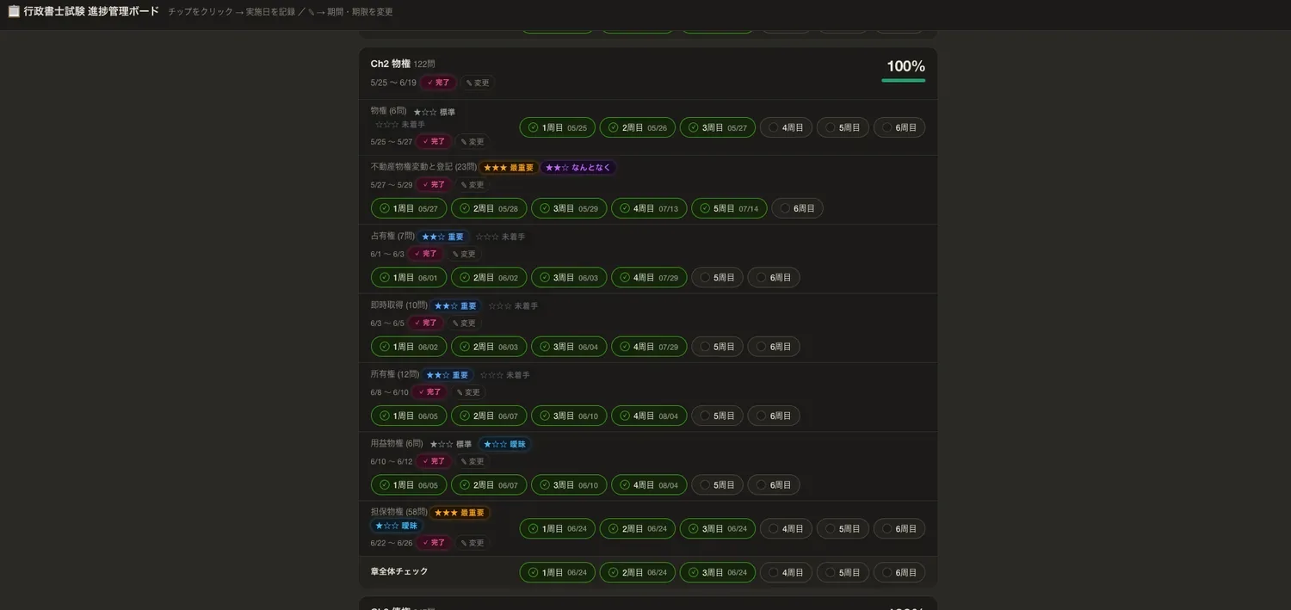Click the ★★☆ 重要 tag on 所有権
The image size is (1291, 610).
pos(448,375)
